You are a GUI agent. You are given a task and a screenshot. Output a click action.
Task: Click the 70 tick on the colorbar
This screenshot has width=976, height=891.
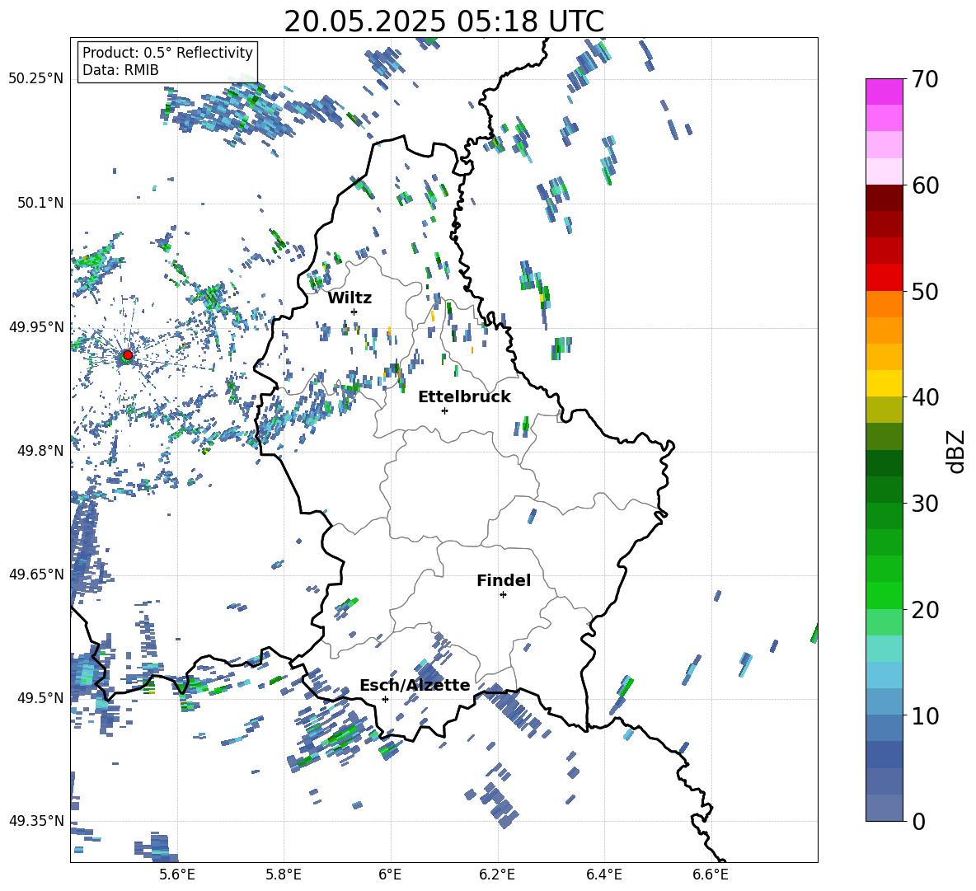(x=925, y=80)
